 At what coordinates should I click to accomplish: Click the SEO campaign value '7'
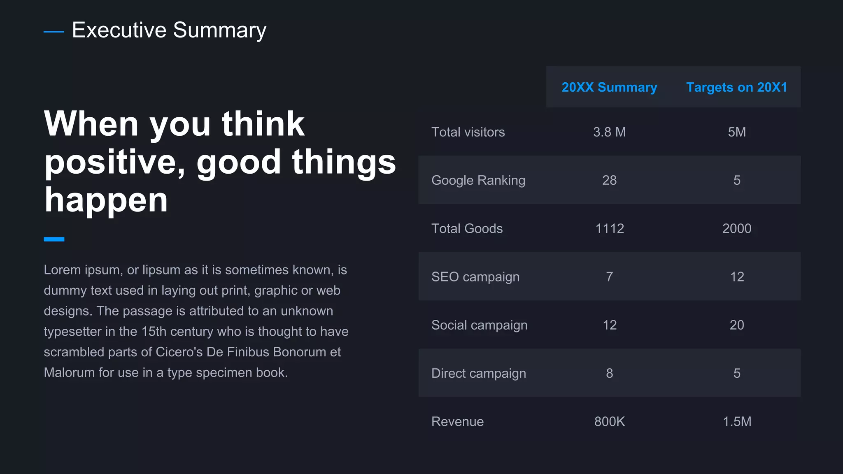609,277
